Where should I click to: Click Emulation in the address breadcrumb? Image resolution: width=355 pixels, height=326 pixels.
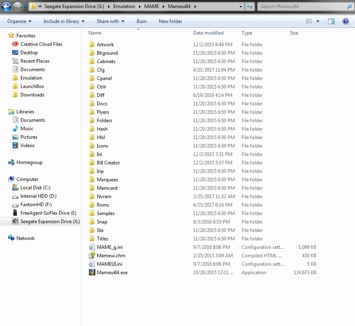(124, 6)
